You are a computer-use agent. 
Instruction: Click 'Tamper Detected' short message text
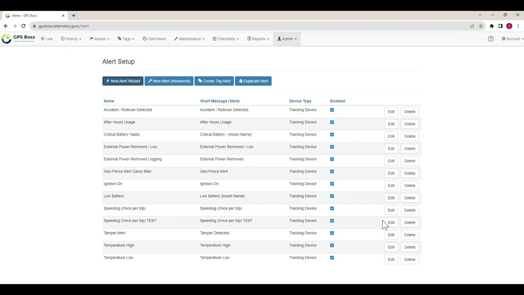[215, 233]
